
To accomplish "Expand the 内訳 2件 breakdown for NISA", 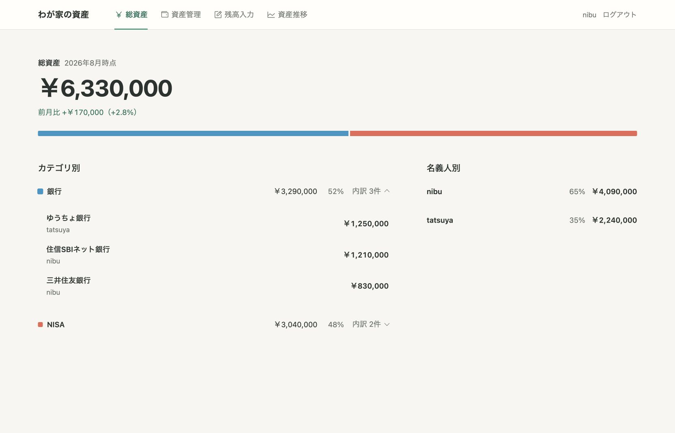I will 371,324.
